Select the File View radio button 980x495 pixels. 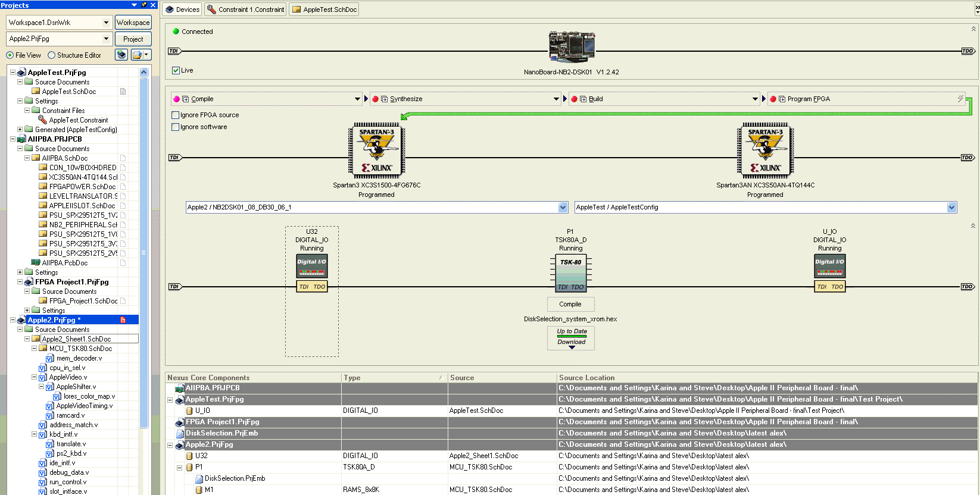point(10,55)
